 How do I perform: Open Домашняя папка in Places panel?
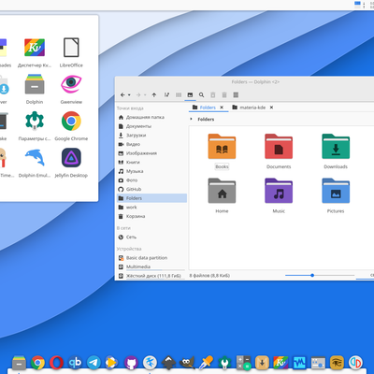(151, 117)
